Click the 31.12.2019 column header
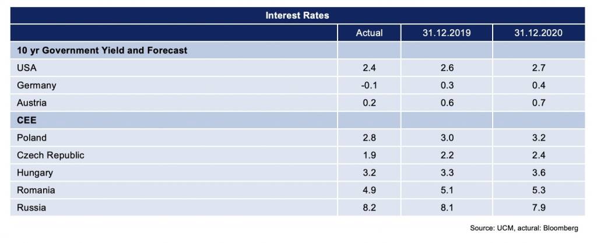The width and height of the screenshot is (597, 243). click(446, 33)
